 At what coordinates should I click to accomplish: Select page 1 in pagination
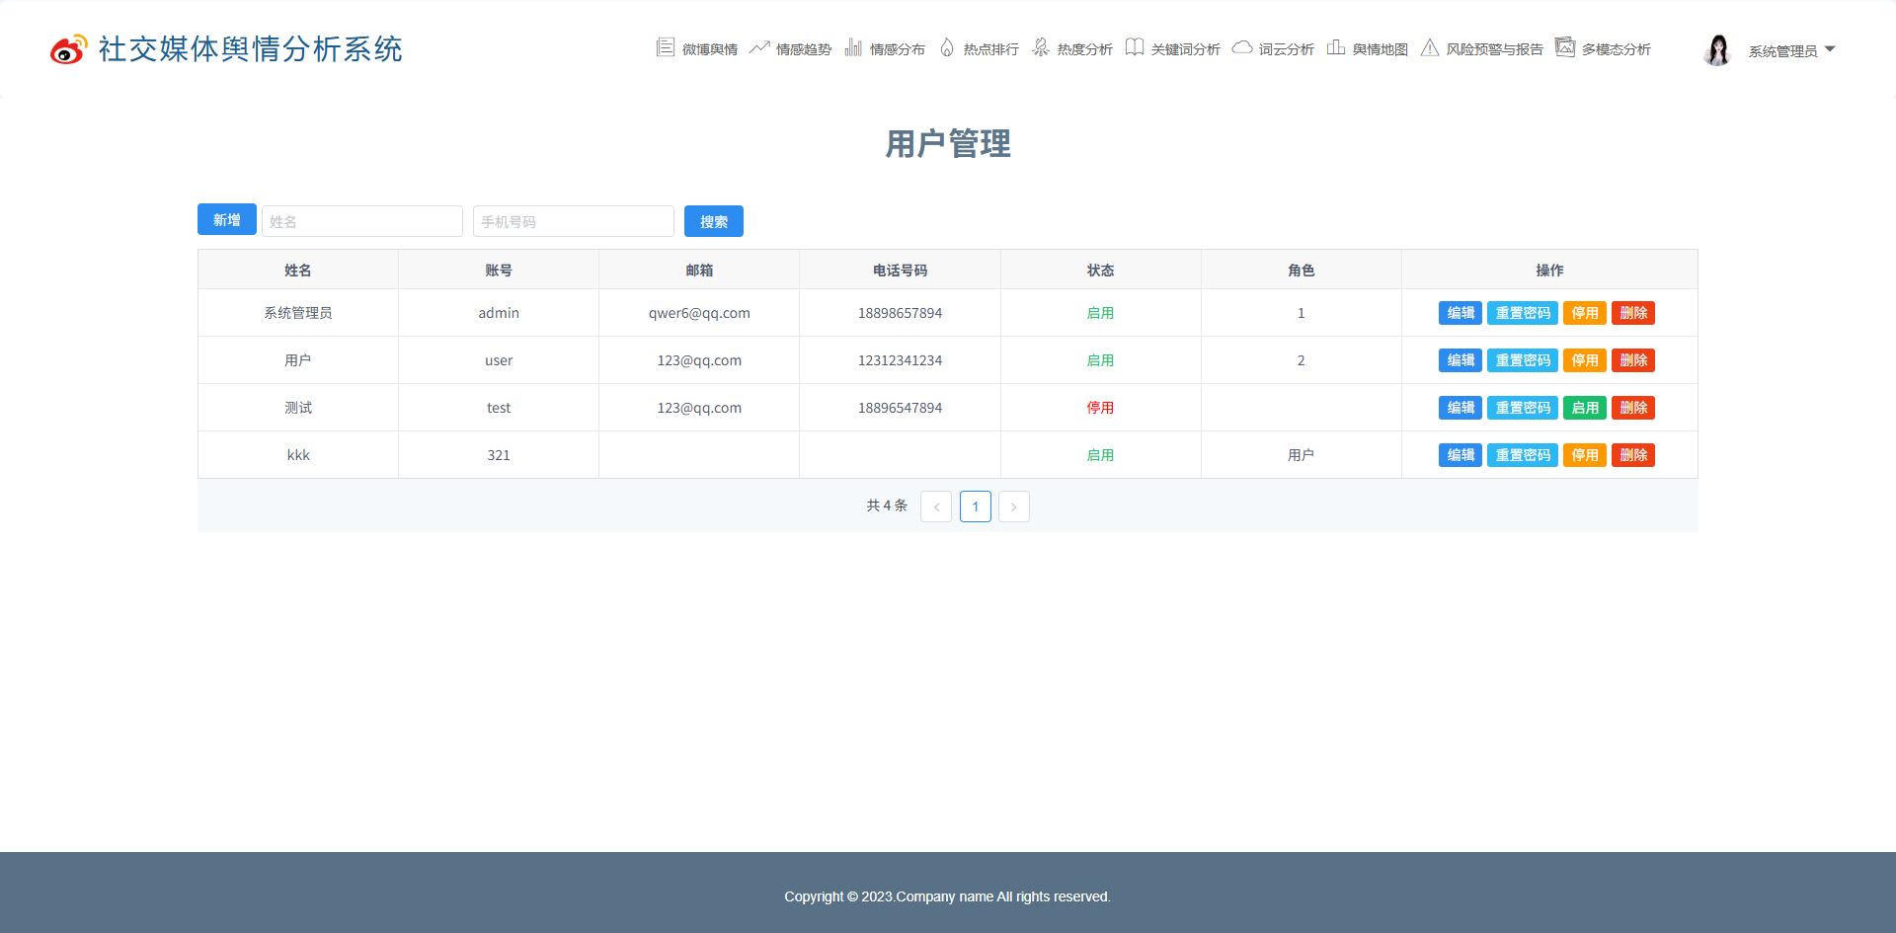point(976,506)
